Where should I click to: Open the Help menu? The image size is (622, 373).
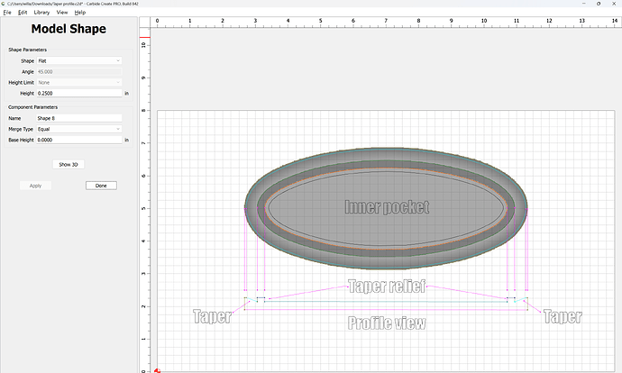pyautogui.click(x=80, y=13)
